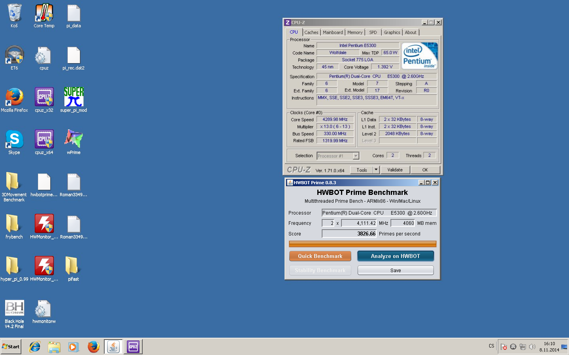Click the CS language indicator in taskbar
The height and width of the screenshot is (355, 569).
[492, 346]
